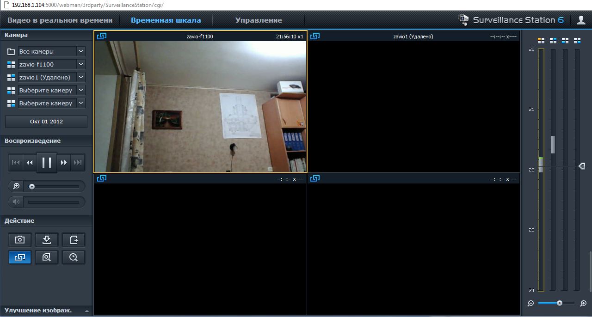Click the channel 2 layout icon beside zavio1

(x=11, y=77)
